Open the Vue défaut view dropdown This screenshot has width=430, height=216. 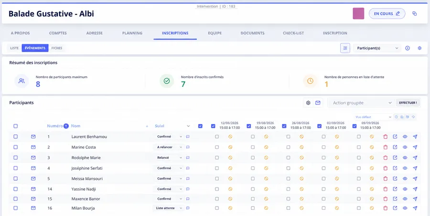pyautogui.click(x=373, y=117)
